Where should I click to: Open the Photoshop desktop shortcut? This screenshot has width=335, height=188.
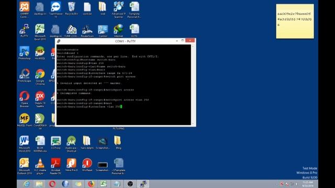point(25,53)
